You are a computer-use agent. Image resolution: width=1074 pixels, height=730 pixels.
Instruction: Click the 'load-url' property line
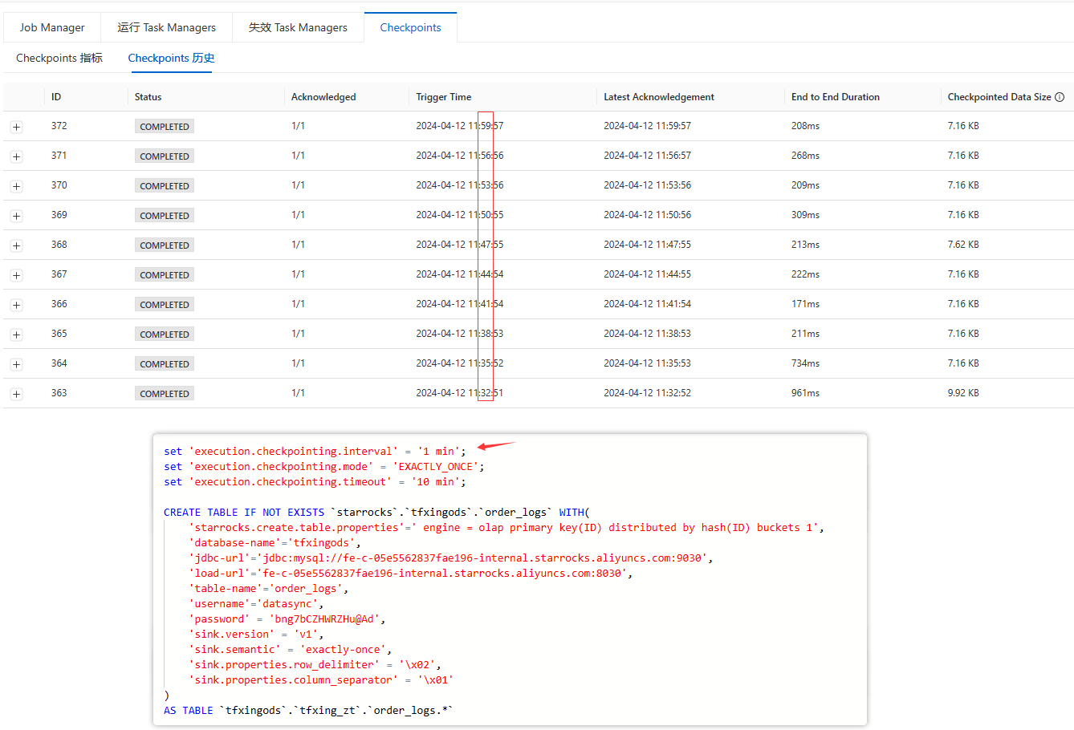point(410,574)
